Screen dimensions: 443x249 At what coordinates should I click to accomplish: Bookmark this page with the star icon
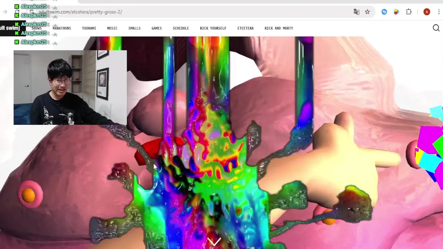click(367, 12)
